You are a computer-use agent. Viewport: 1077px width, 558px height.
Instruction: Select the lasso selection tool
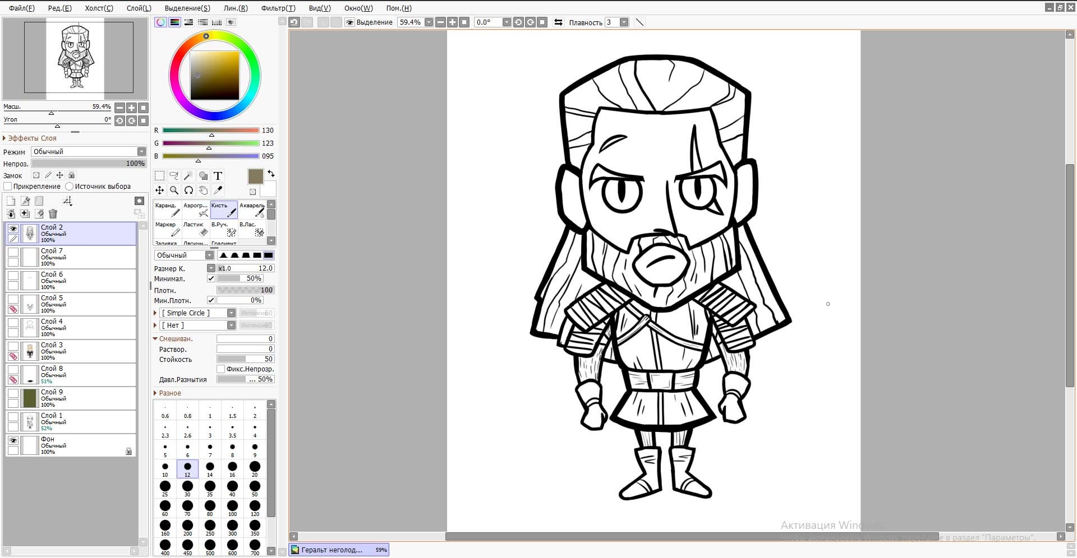pyautogui.click(x=174, y=176)
